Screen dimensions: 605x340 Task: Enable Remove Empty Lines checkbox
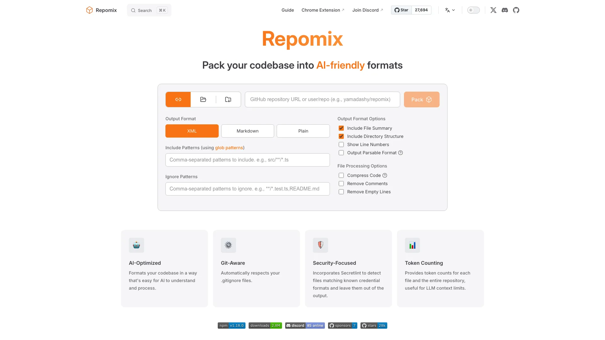pyautogui.click(x=341, y=192)
